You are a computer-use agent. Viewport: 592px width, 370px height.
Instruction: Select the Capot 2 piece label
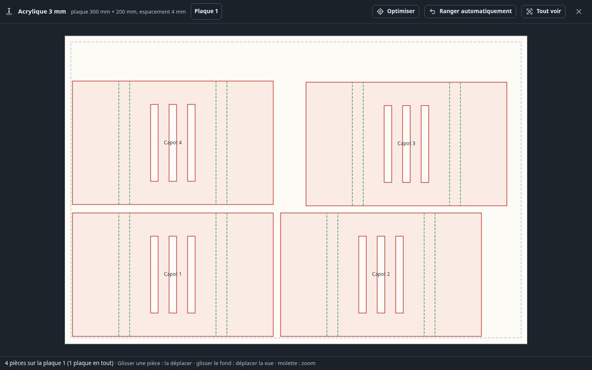(381, 274)
